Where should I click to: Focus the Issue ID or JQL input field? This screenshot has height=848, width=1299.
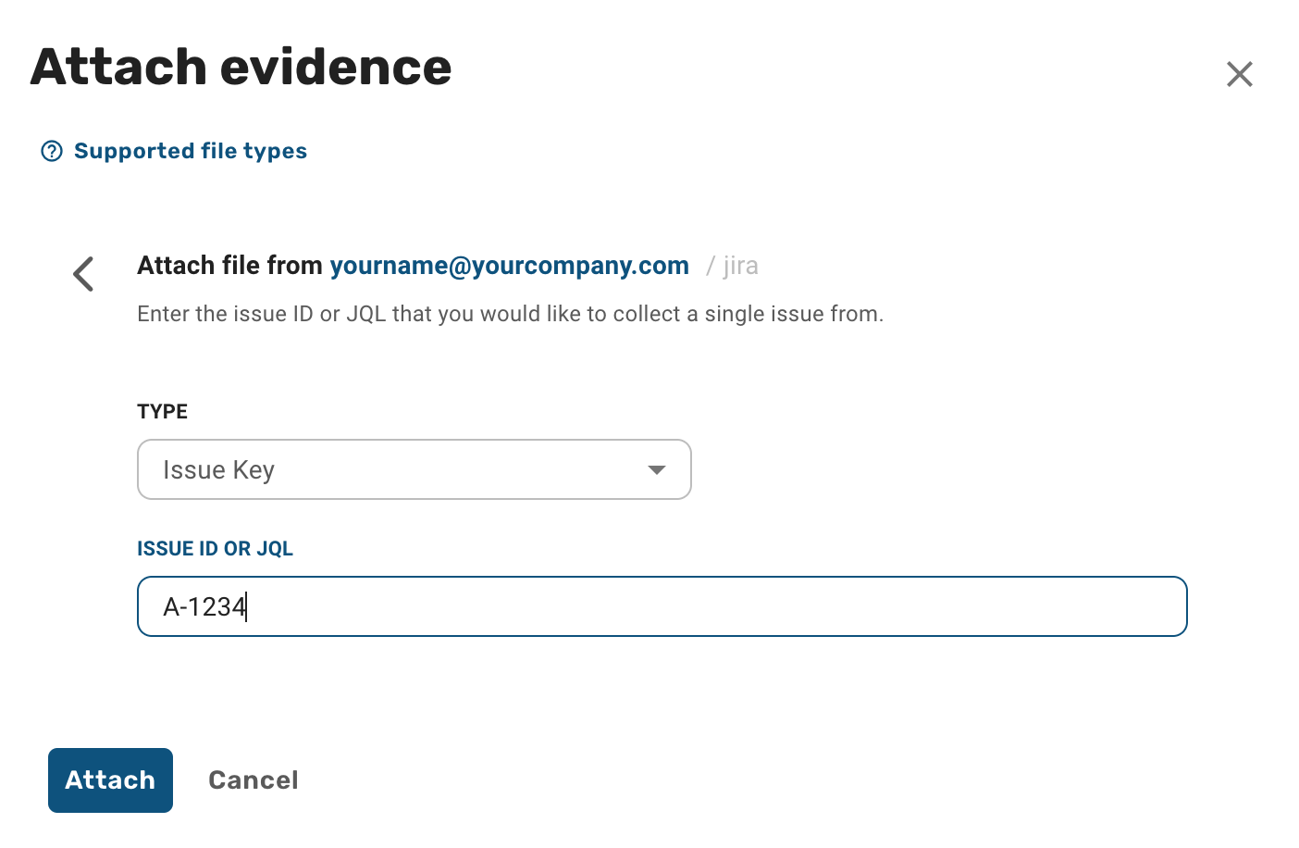pos(662,606)
